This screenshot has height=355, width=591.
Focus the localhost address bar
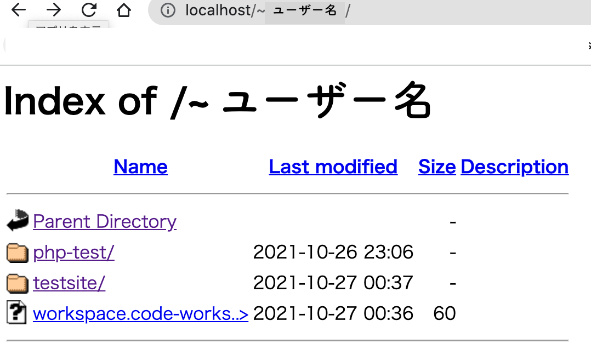(370, 12)
